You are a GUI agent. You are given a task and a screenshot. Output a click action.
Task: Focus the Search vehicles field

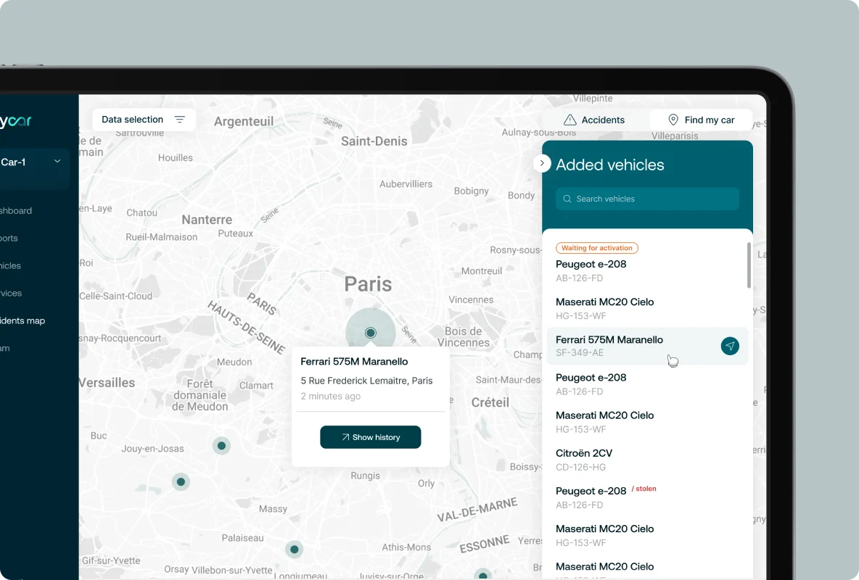647,199
